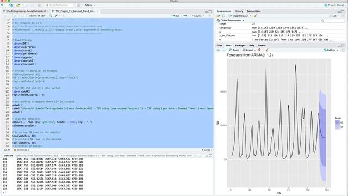Click the Find/Replace magnifier icon in editor
Screen dimensions: 348x196
tap(51, 16)
